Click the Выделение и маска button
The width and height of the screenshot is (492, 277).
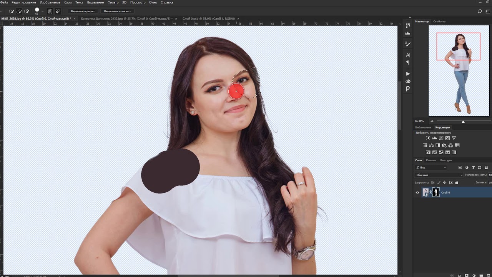117,11
